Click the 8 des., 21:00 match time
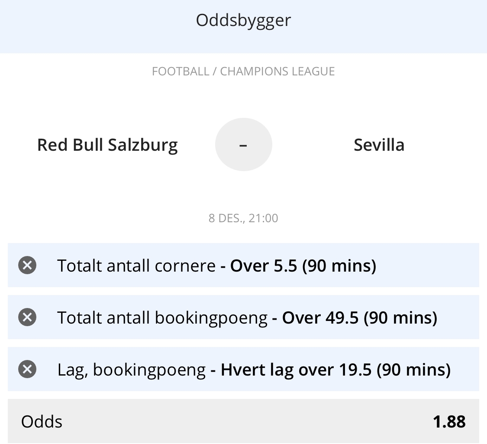The image size is (487, 444). [x=243, y=218]
